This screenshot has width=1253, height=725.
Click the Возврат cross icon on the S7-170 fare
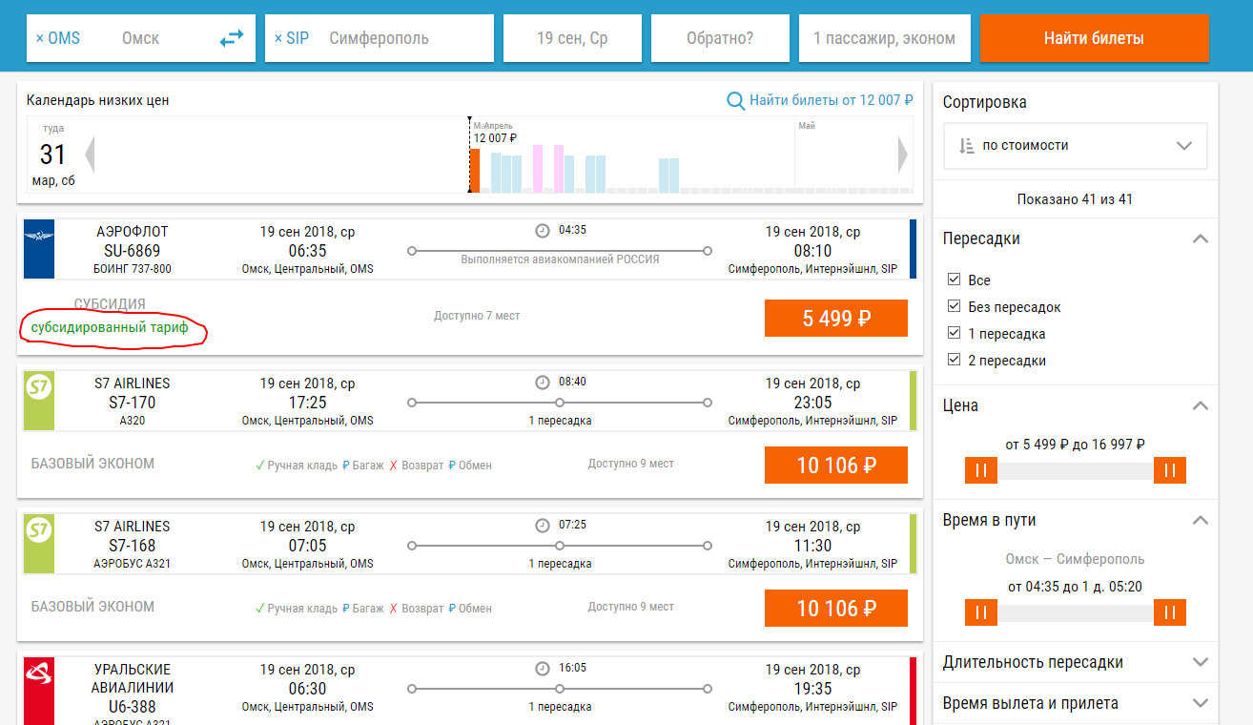point(393,465)
